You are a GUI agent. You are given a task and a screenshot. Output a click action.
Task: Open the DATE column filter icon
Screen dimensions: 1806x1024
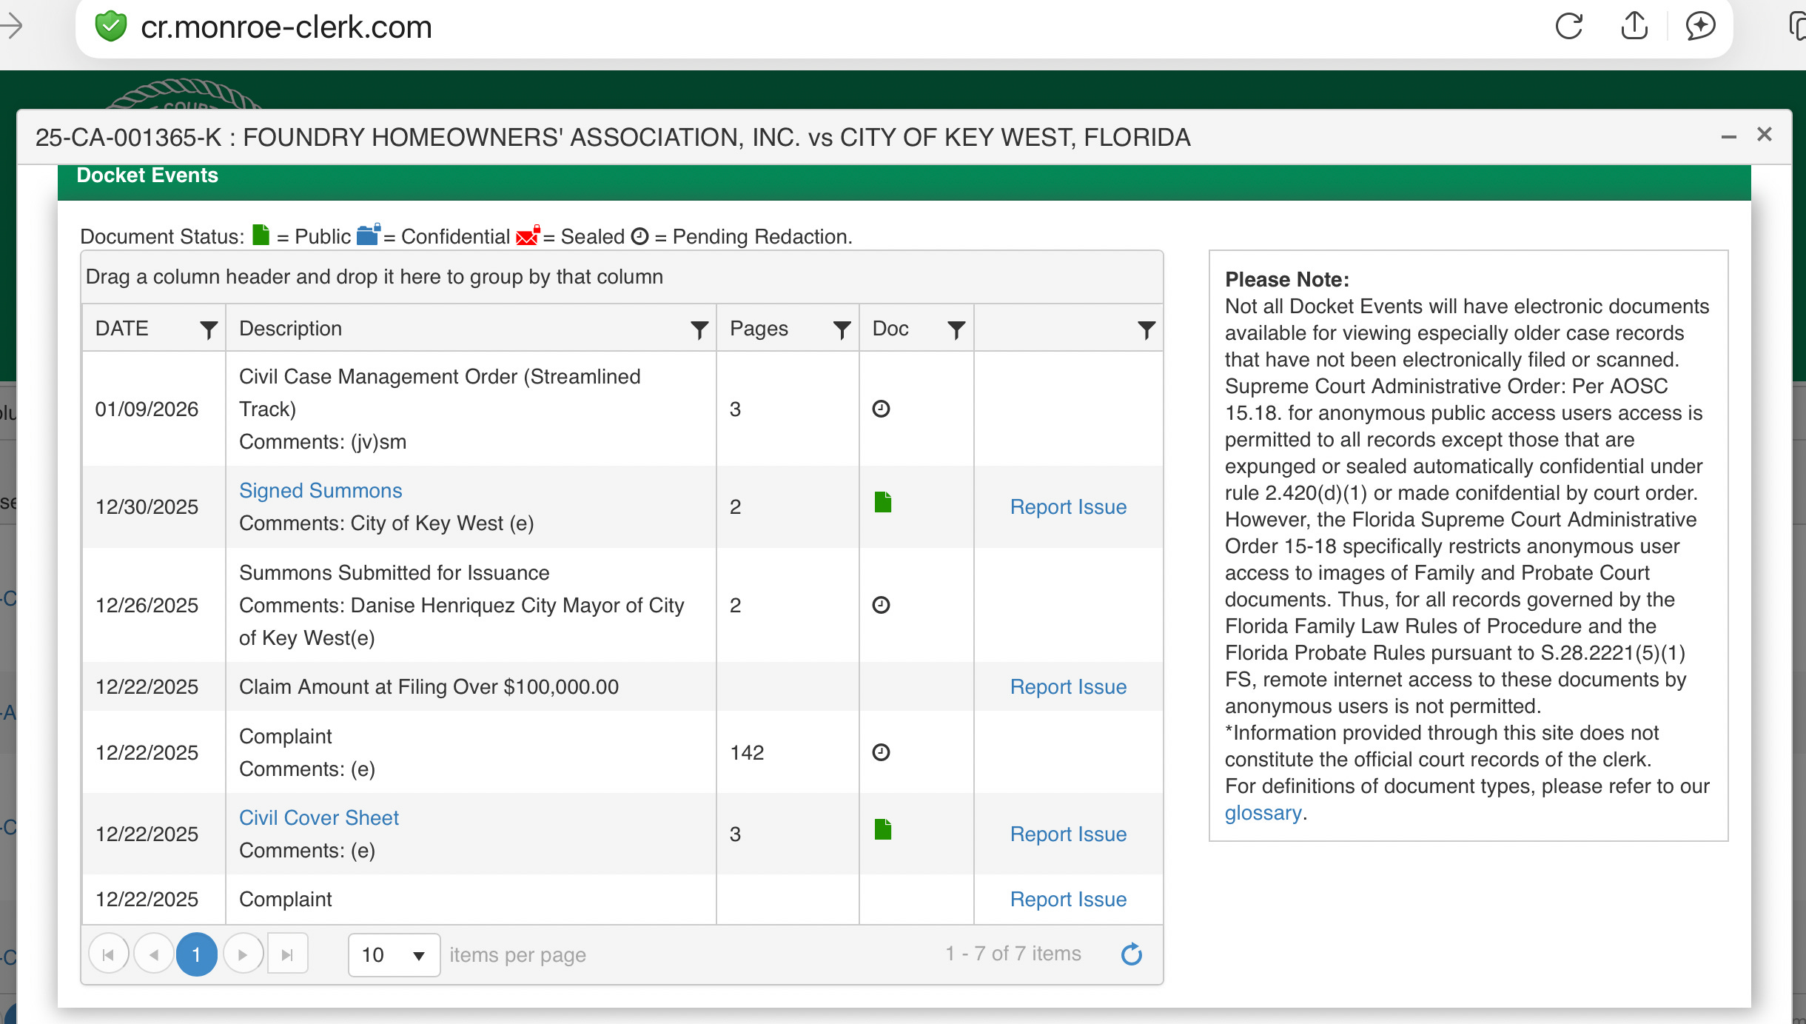(209, 329)
